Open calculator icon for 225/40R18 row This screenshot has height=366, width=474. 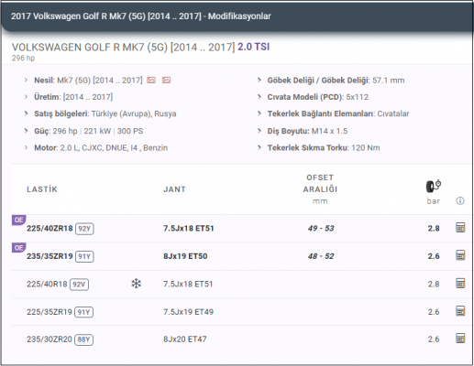[460, 284]
